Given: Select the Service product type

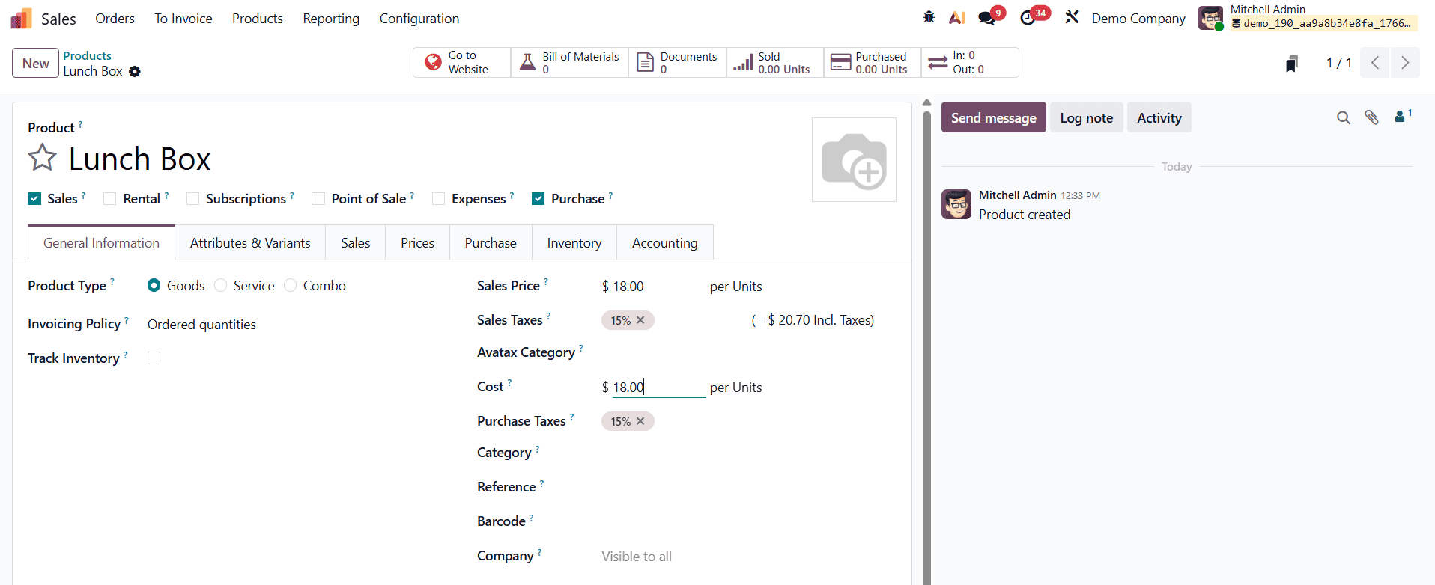Looking at the screenshot, I should (220, 285).
